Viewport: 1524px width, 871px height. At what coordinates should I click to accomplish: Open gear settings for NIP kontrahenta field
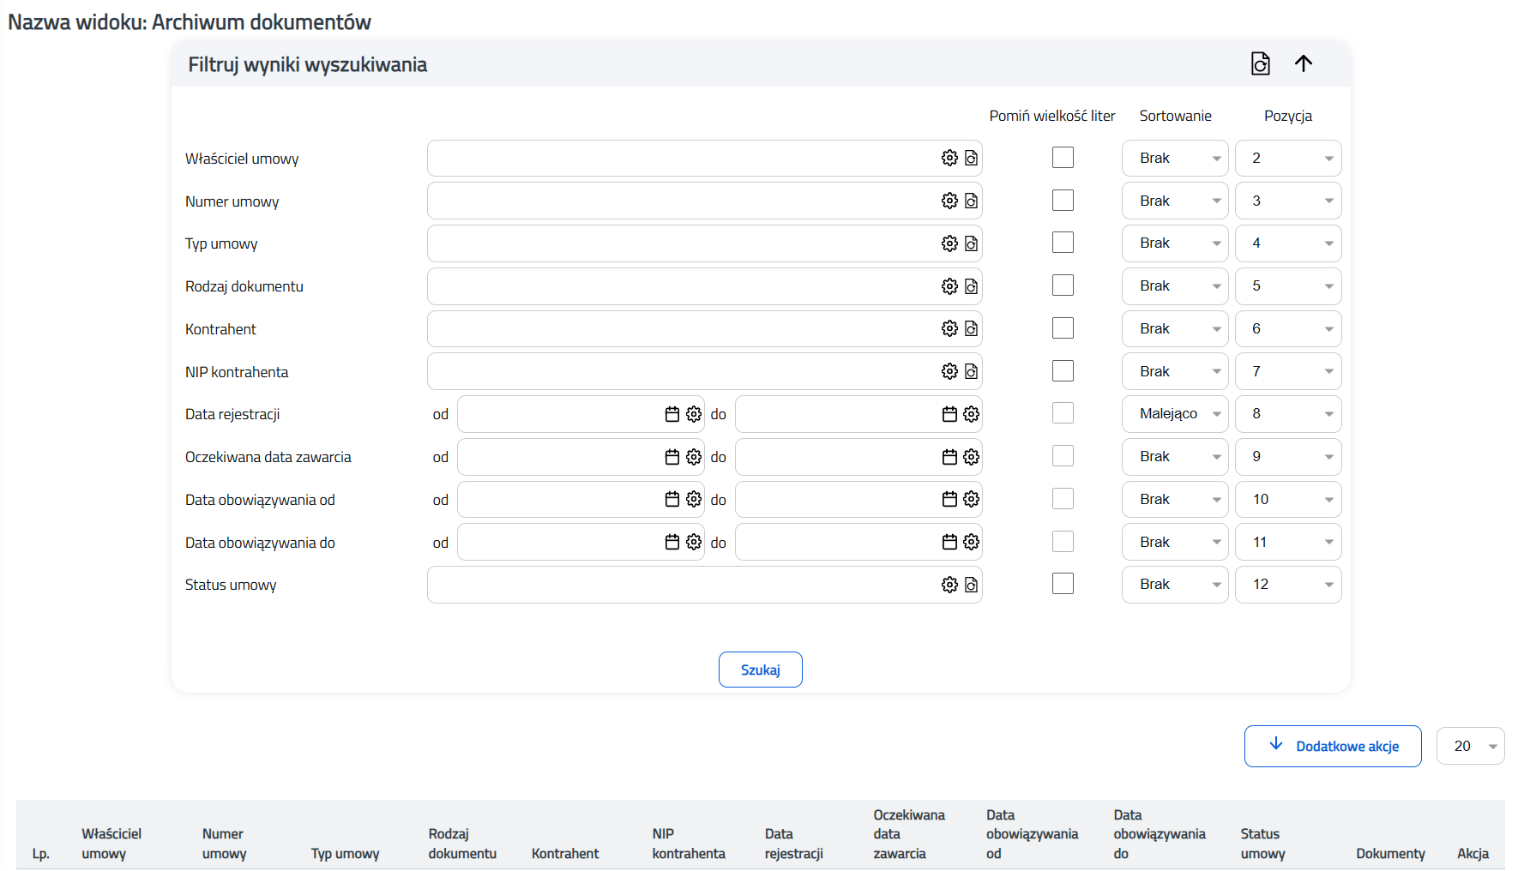[949, 371]
